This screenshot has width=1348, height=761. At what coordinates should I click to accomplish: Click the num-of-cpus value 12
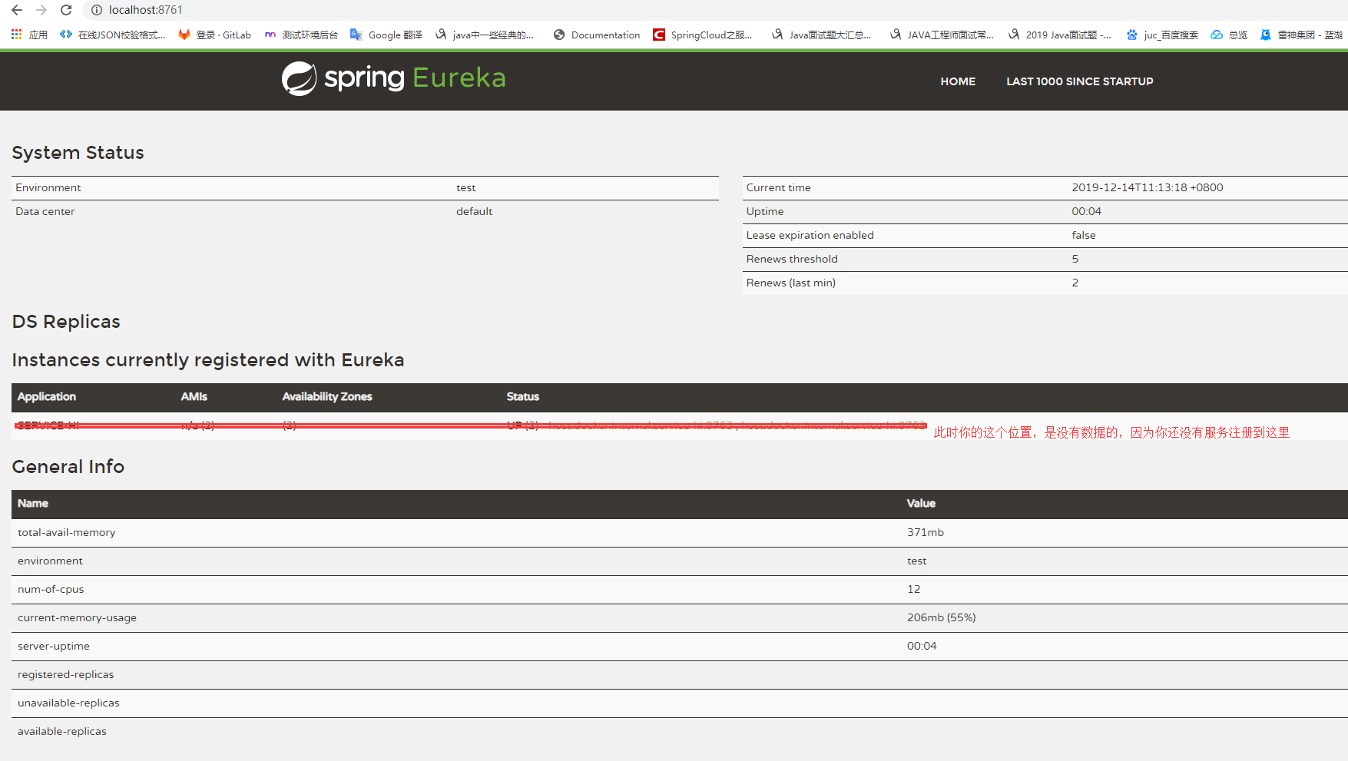(x=914, y=590)
